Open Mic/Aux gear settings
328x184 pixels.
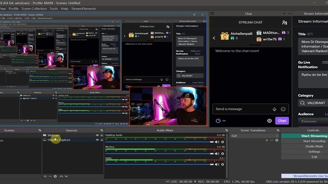222,153
